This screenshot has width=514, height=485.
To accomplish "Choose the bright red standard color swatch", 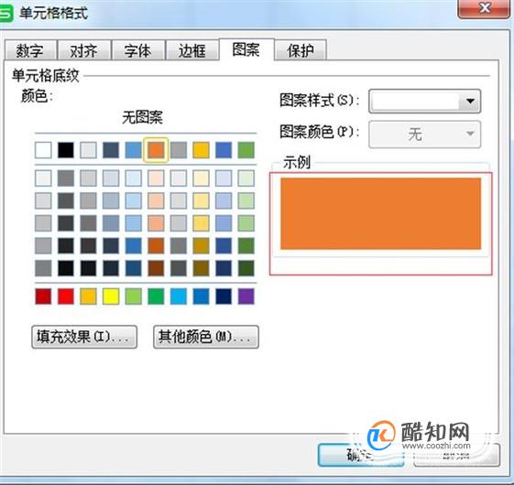I will pyautogui.click(x=66, y=296).
